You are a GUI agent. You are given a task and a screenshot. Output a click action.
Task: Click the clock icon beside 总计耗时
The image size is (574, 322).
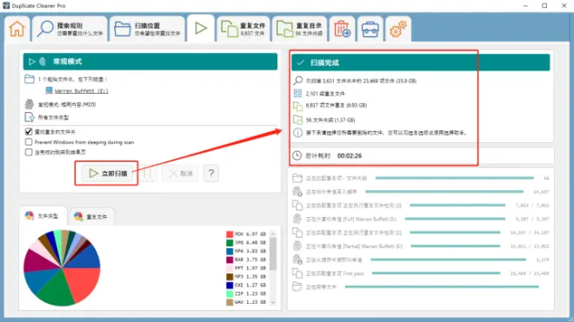pos(297,155)
